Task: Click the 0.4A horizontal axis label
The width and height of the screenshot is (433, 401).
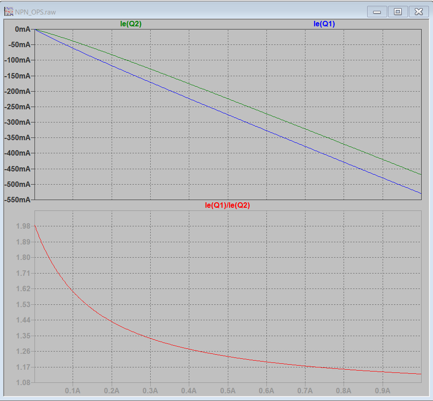Action: (189, 391)
